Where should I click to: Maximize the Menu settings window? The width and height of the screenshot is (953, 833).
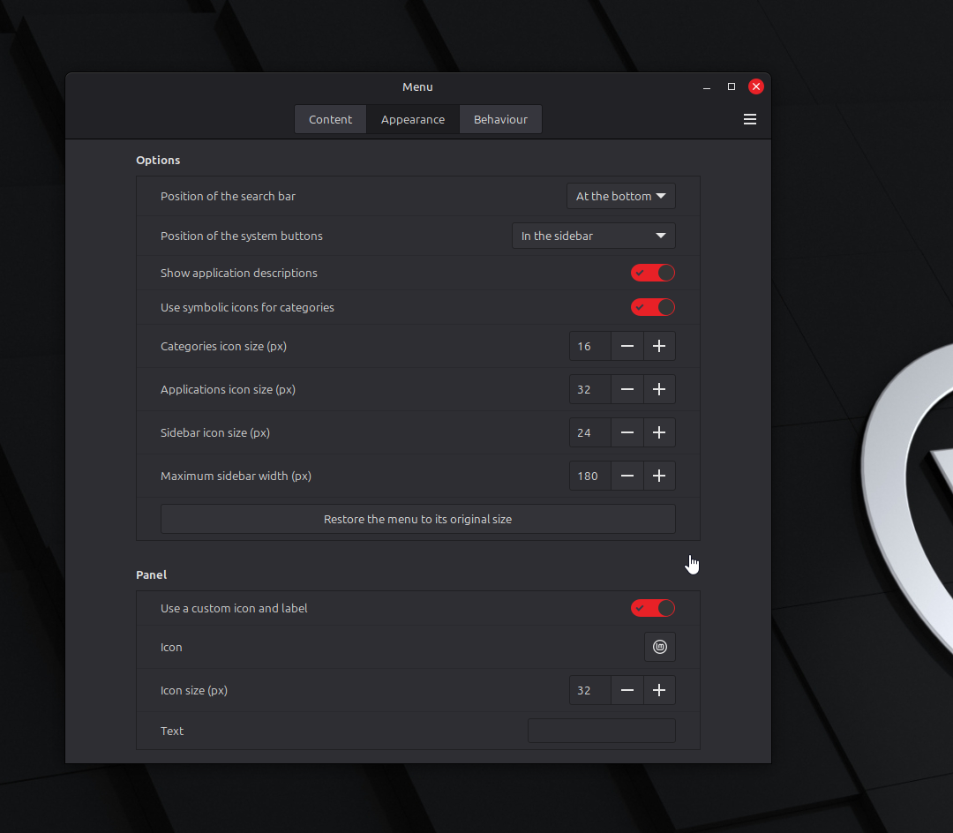[x=732, y=86]
